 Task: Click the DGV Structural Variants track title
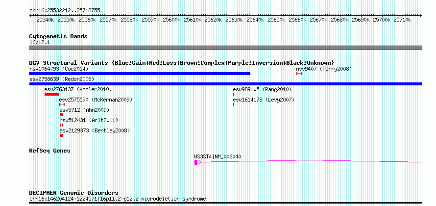tap(182, 63)
